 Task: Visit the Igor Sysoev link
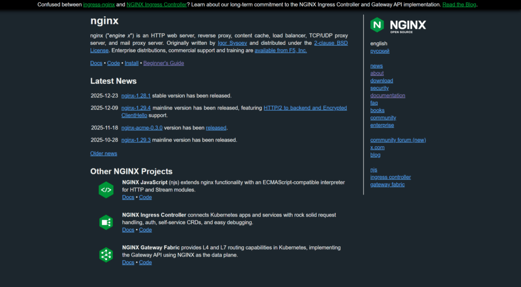tap(232, 43)
